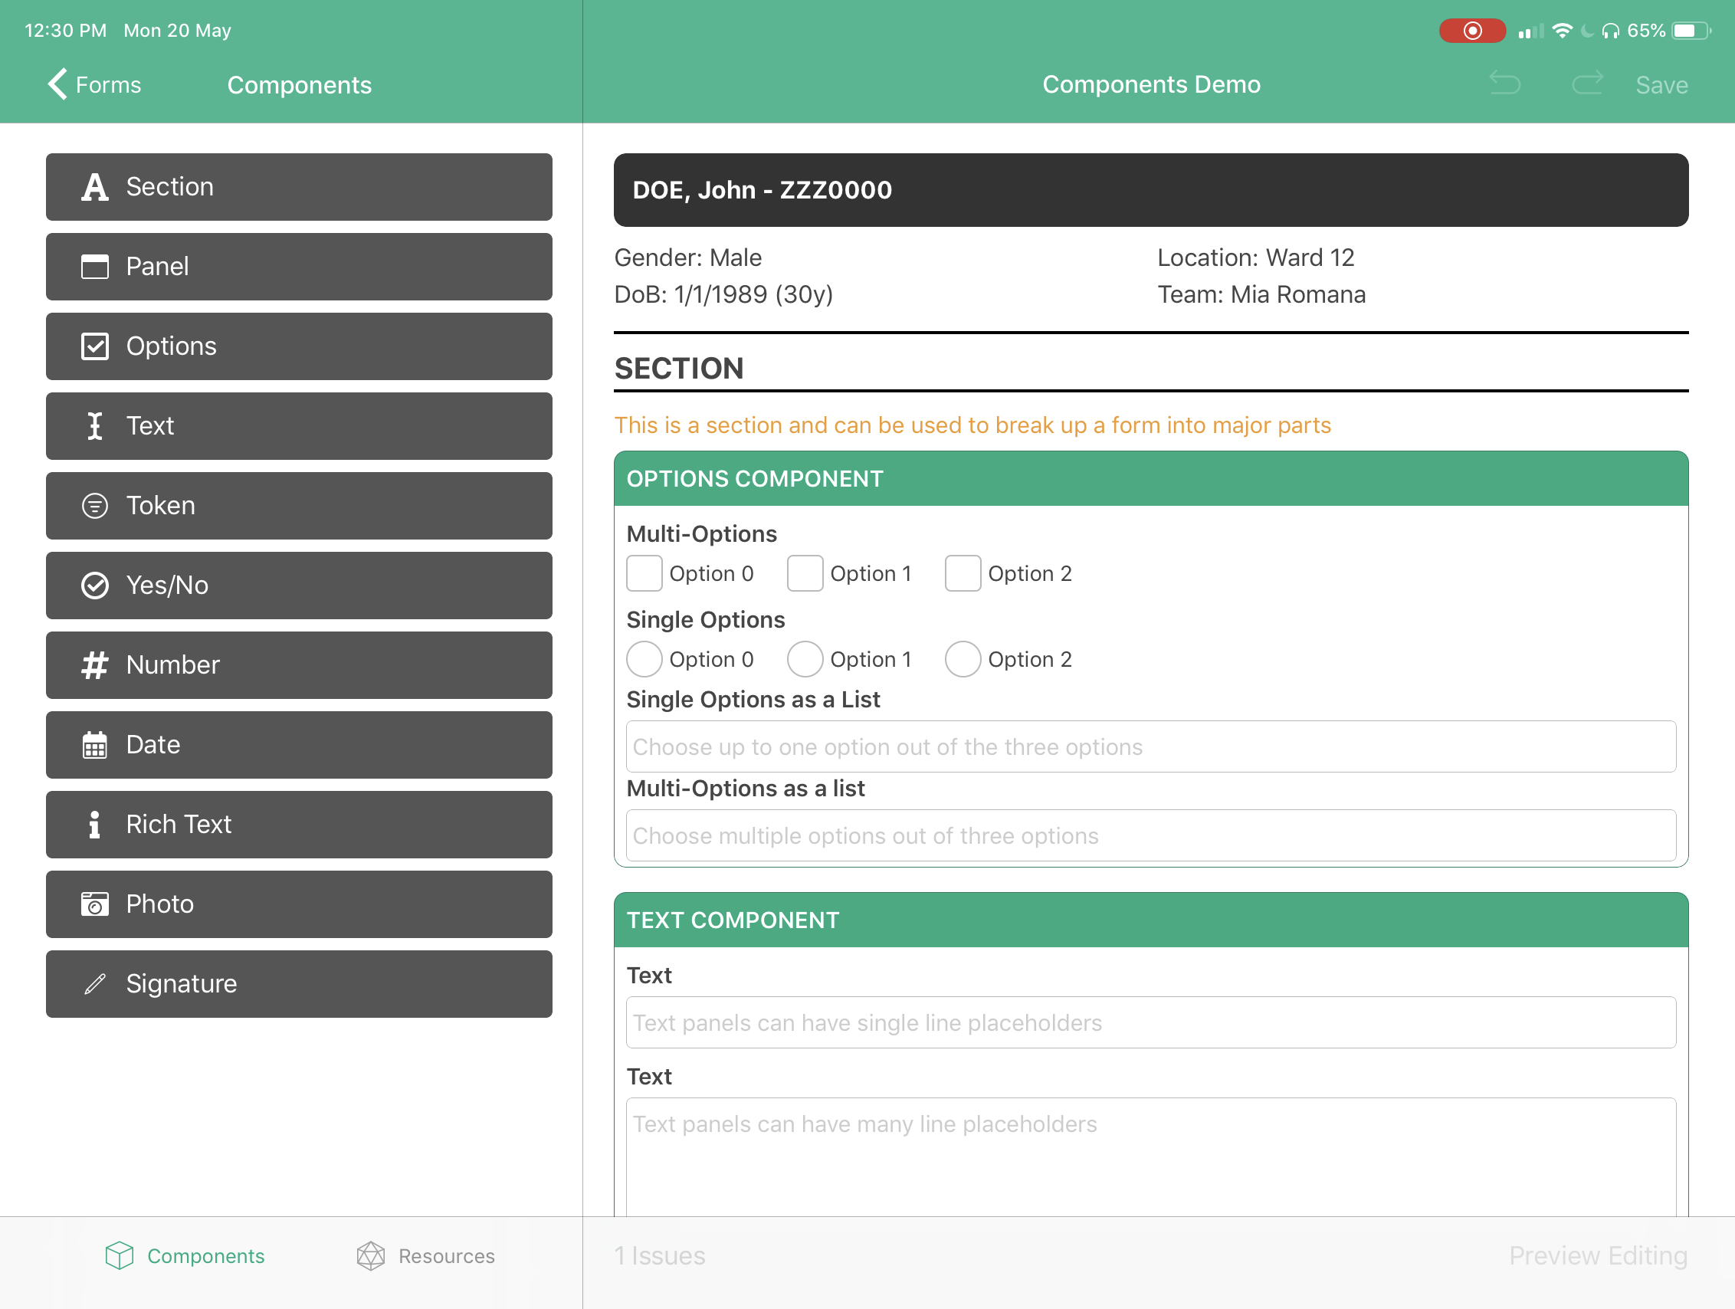This screenshot has height=1309, width=1735.
Task: Tap the Wi-Fi status icon
Action: pyautogui.click(x=1563, y=31)
